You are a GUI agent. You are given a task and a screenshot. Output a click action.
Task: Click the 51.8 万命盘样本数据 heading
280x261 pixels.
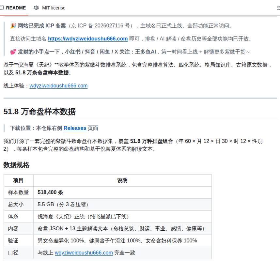click(x=39, y=112)
